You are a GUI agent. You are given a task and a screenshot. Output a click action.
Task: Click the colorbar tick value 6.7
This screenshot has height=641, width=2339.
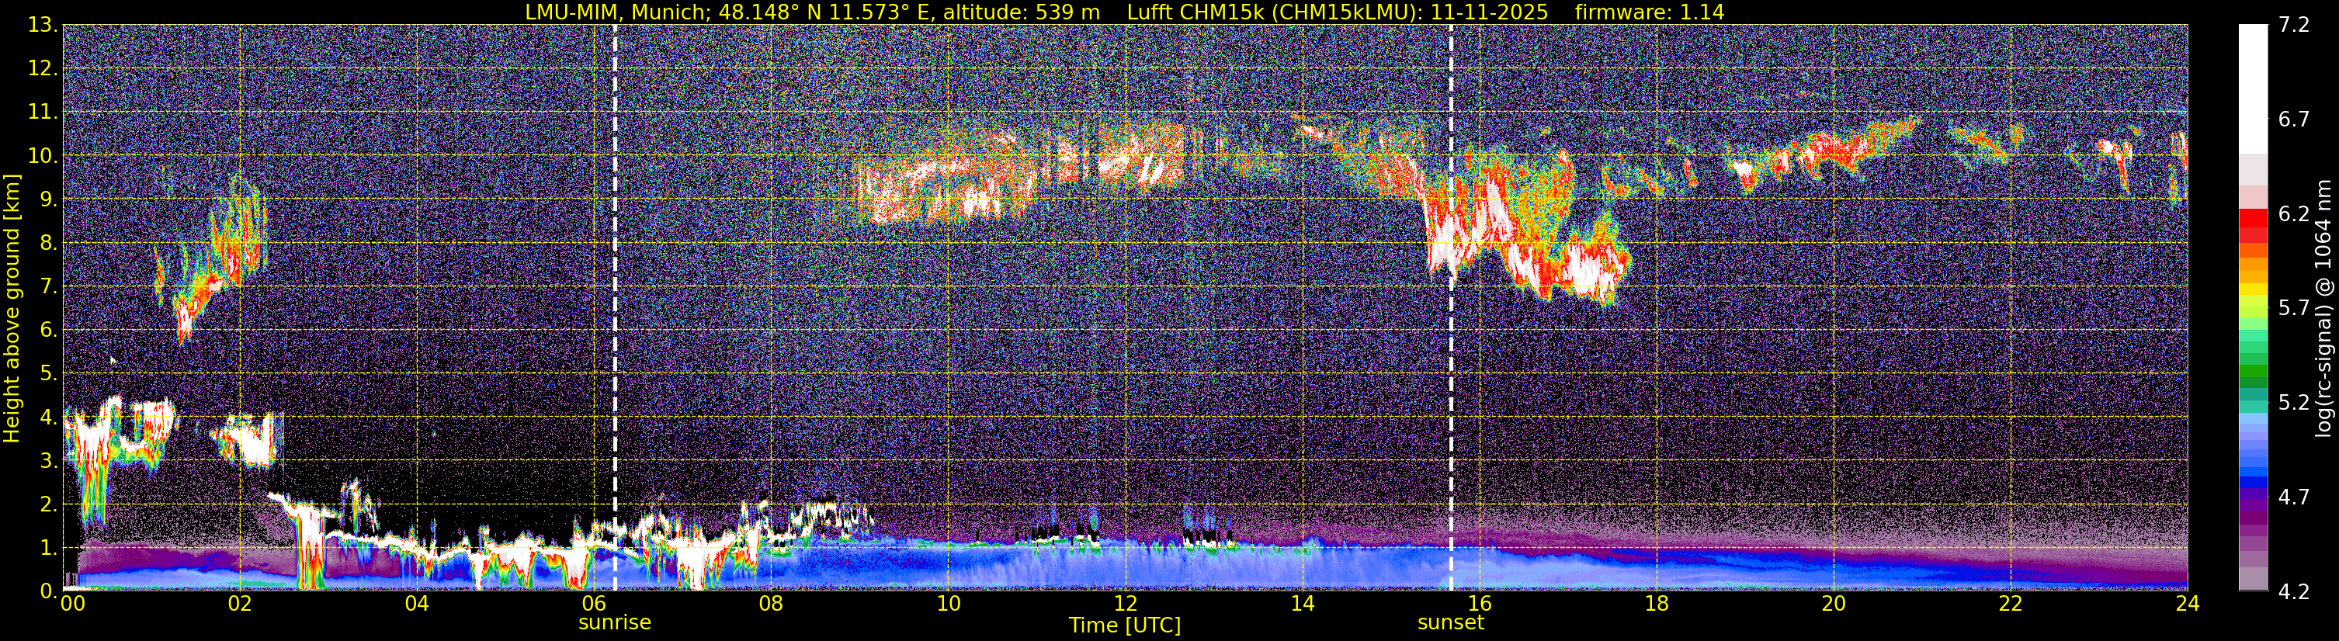(2294, 120)
